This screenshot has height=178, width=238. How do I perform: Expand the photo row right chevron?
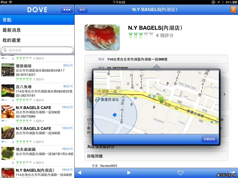coord(225,94)
